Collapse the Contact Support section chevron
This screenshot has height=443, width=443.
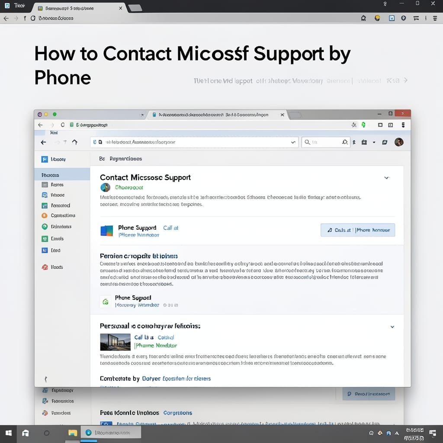point(386,178)
